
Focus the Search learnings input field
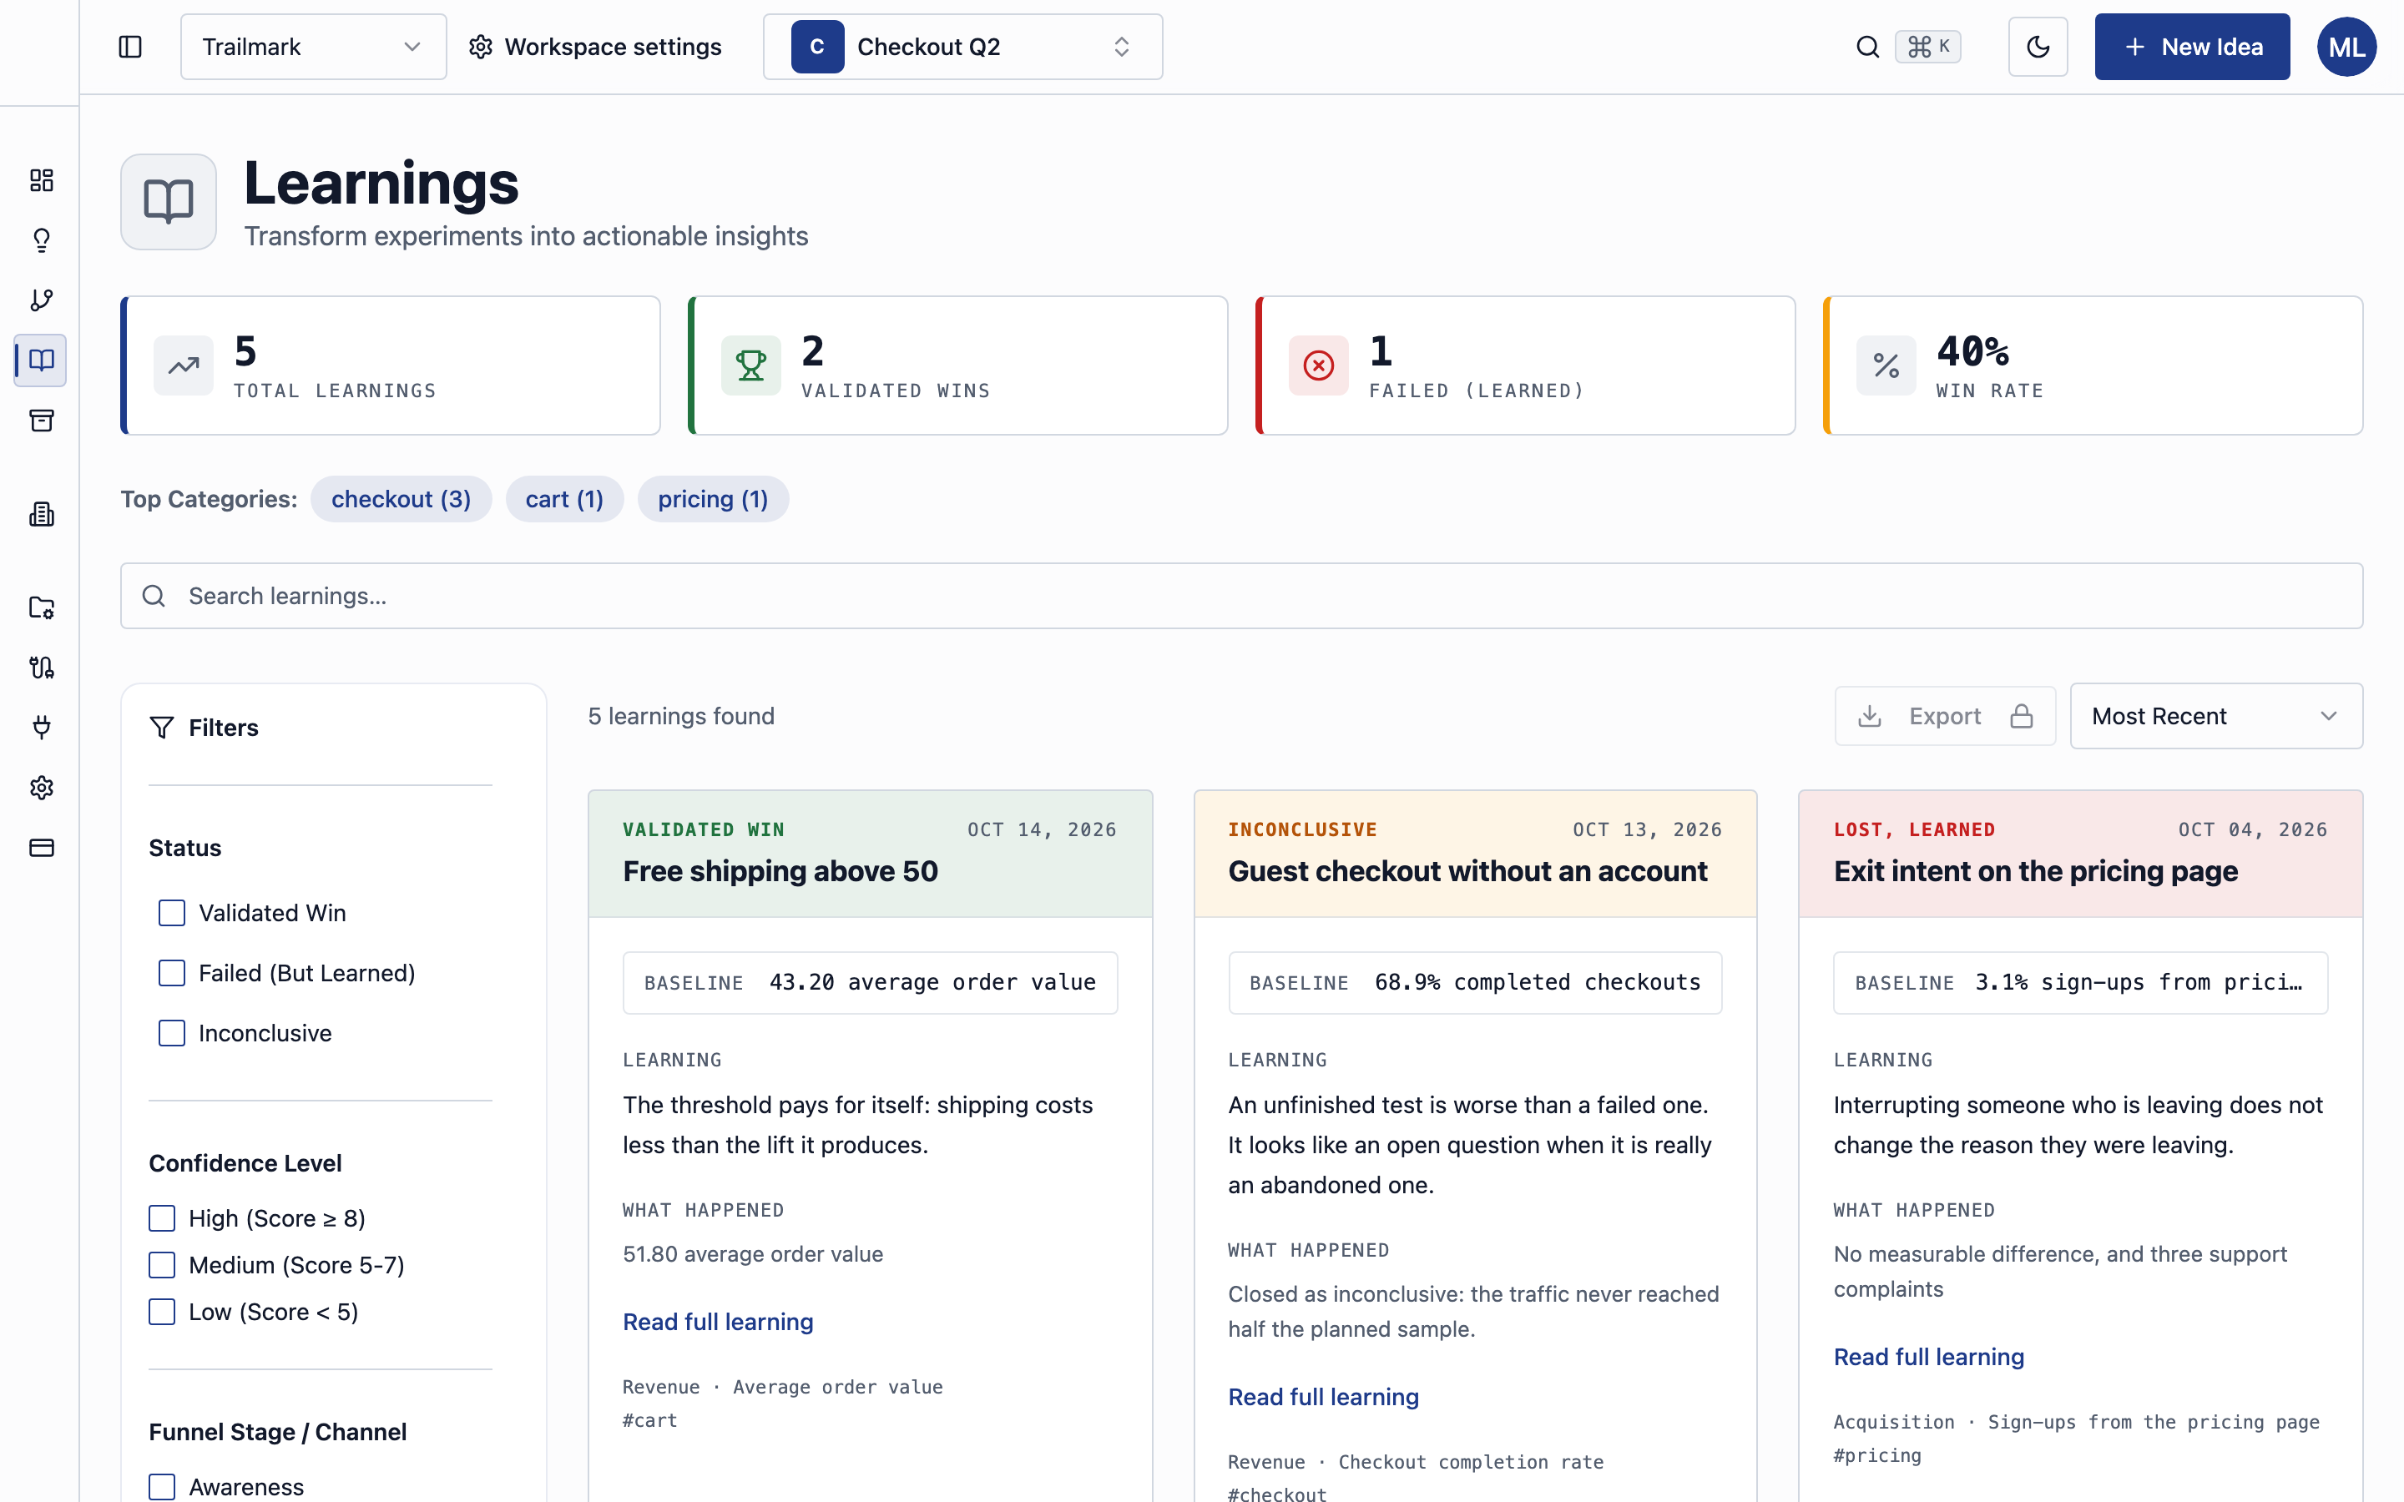(x=1240, y=596)
